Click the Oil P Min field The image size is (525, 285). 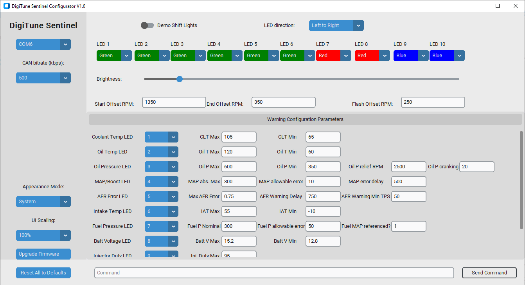click(x=323, y=167)
